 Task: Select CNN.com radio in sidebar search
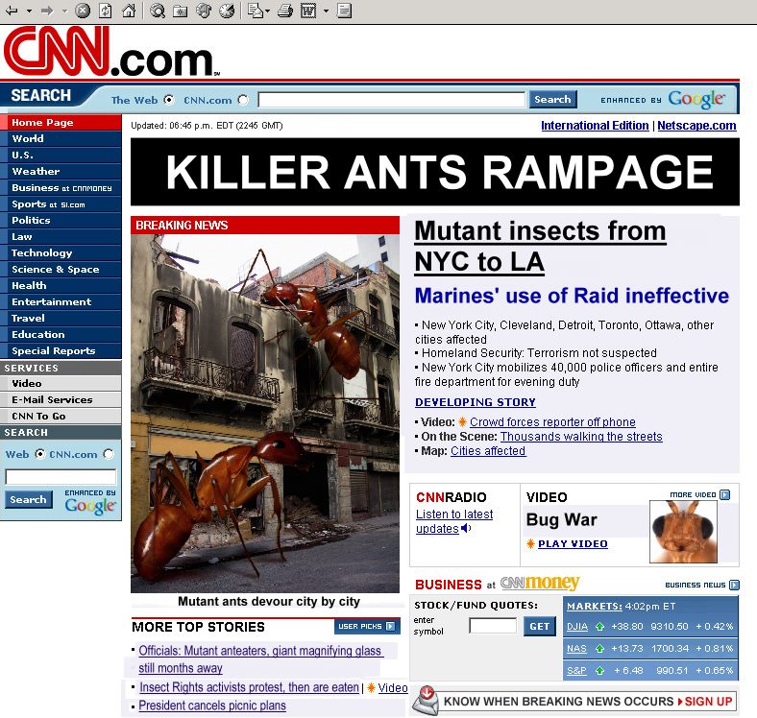tap(109, 454)
